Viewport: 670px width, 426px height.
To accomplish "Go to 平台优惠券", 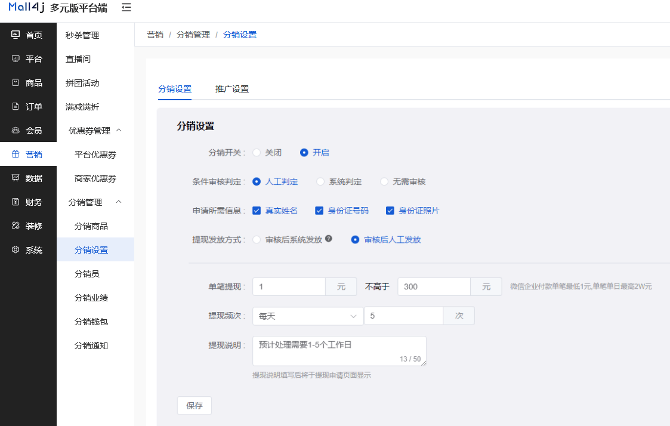I will [x=95, y=155].
